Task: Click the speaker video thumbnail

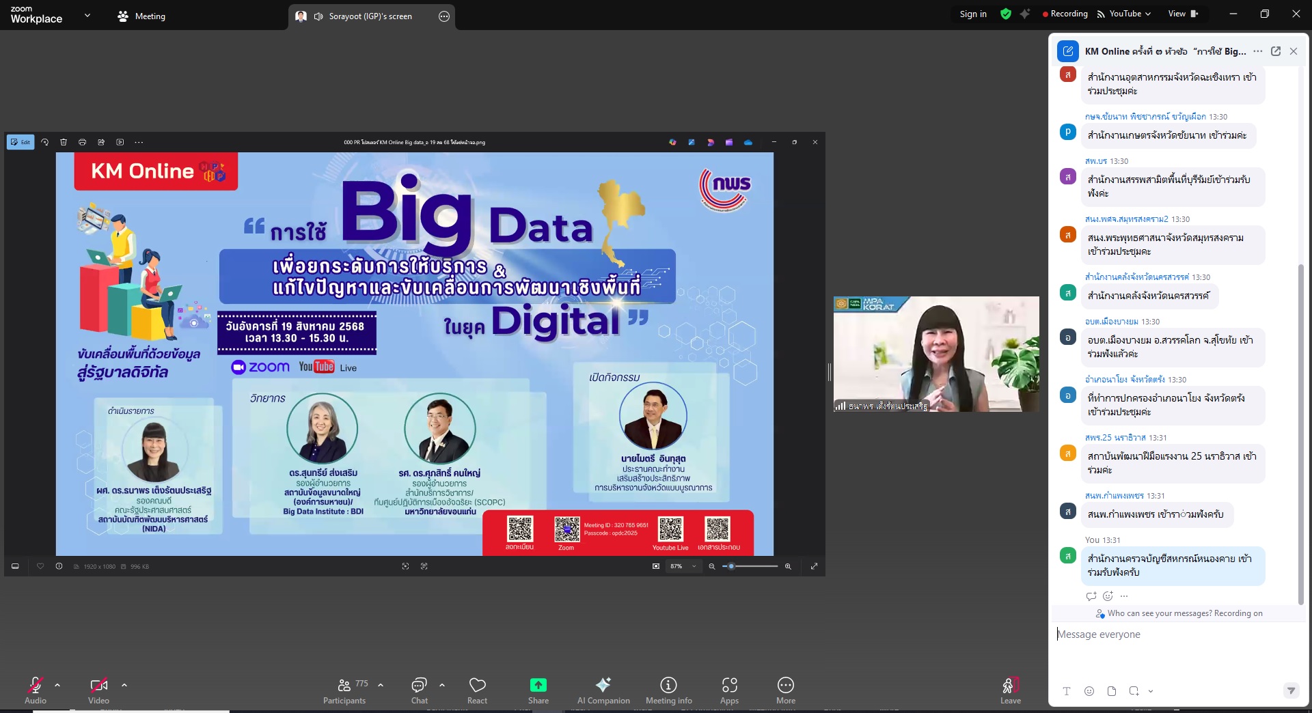Action: pyautogui.click(x=936, y=354)
